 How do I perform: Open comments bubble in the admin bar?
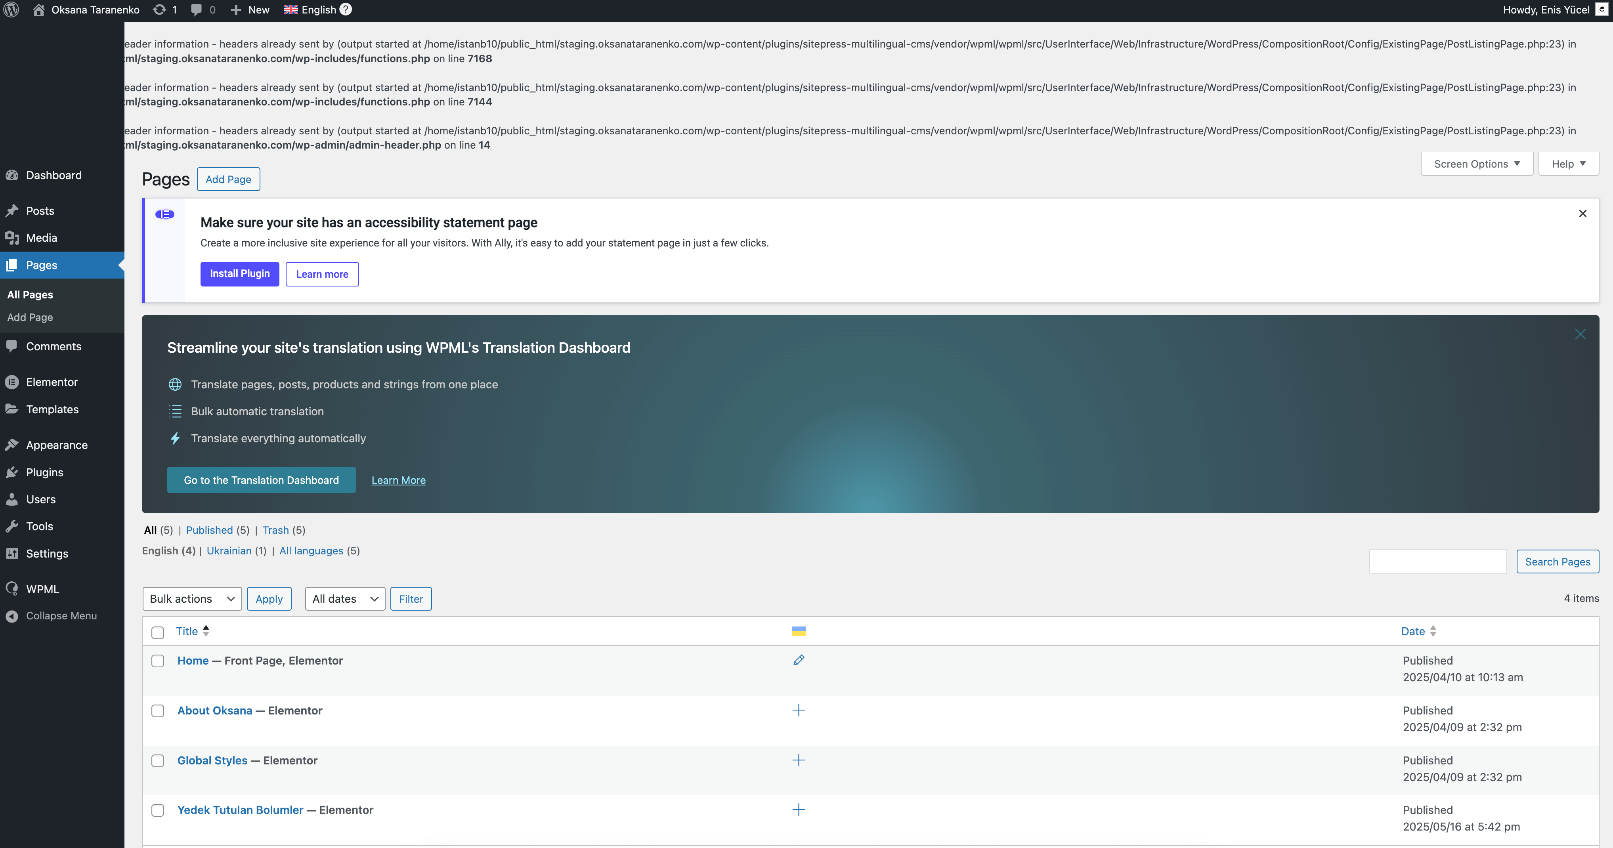(196, 10)
